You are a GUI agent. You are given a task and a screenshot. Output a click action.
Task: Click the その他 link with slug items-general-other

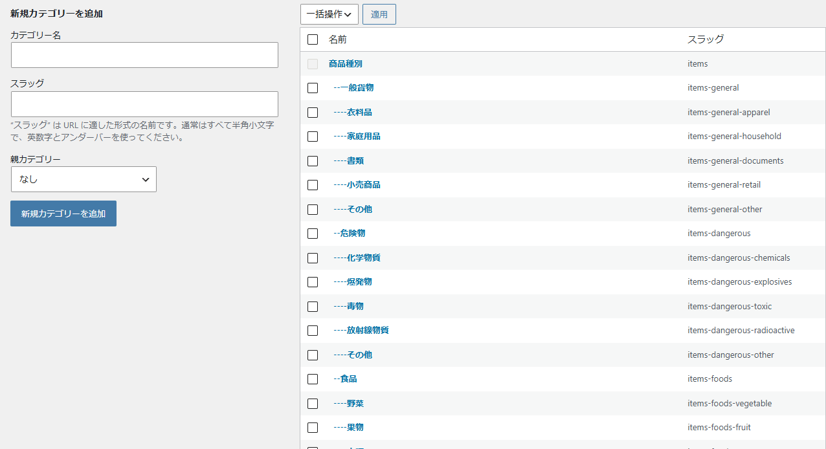353,209
